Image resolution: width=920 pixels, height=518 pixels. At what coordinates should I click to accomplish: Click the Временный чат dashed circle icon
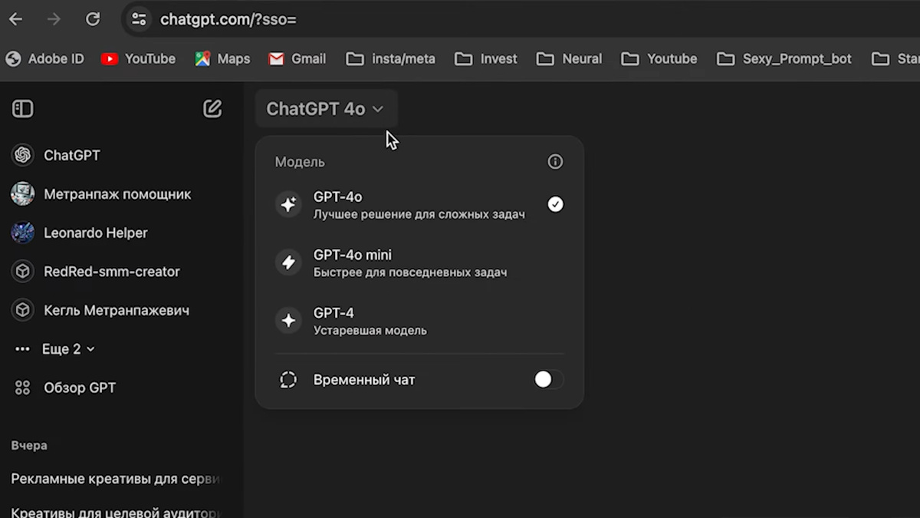click(x=288, y=379)
